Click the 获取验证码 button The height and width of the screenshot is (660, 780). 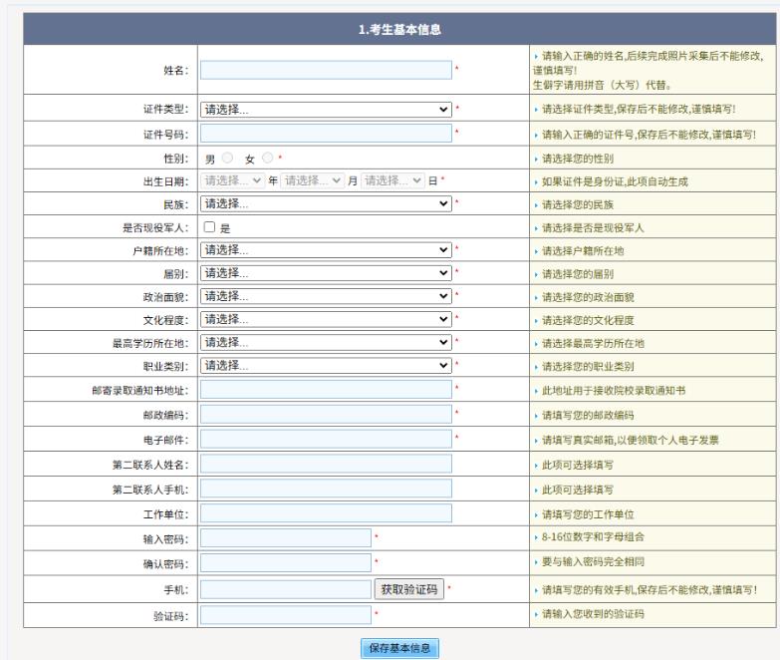(408, 589)
